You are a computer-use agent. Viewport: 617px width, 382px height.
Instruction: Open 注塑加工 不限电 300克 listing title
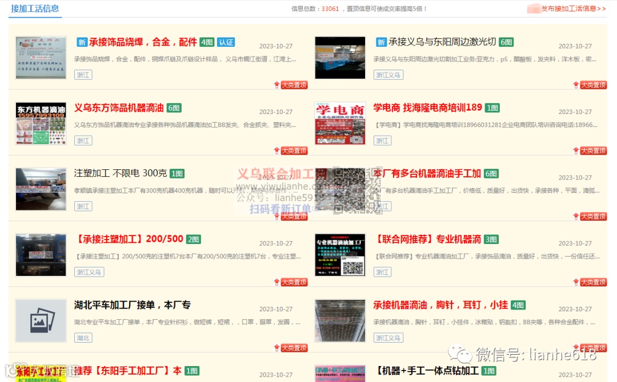coord(121,173)
